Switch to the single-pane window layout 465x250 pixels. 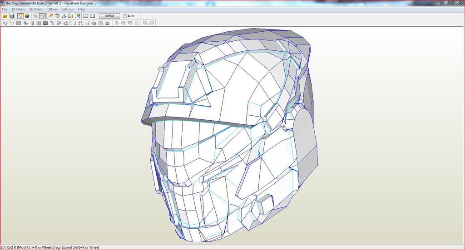tap(93, 16)
